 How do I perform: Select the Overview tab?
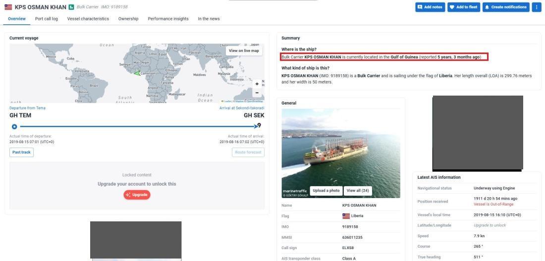[17, 19]
